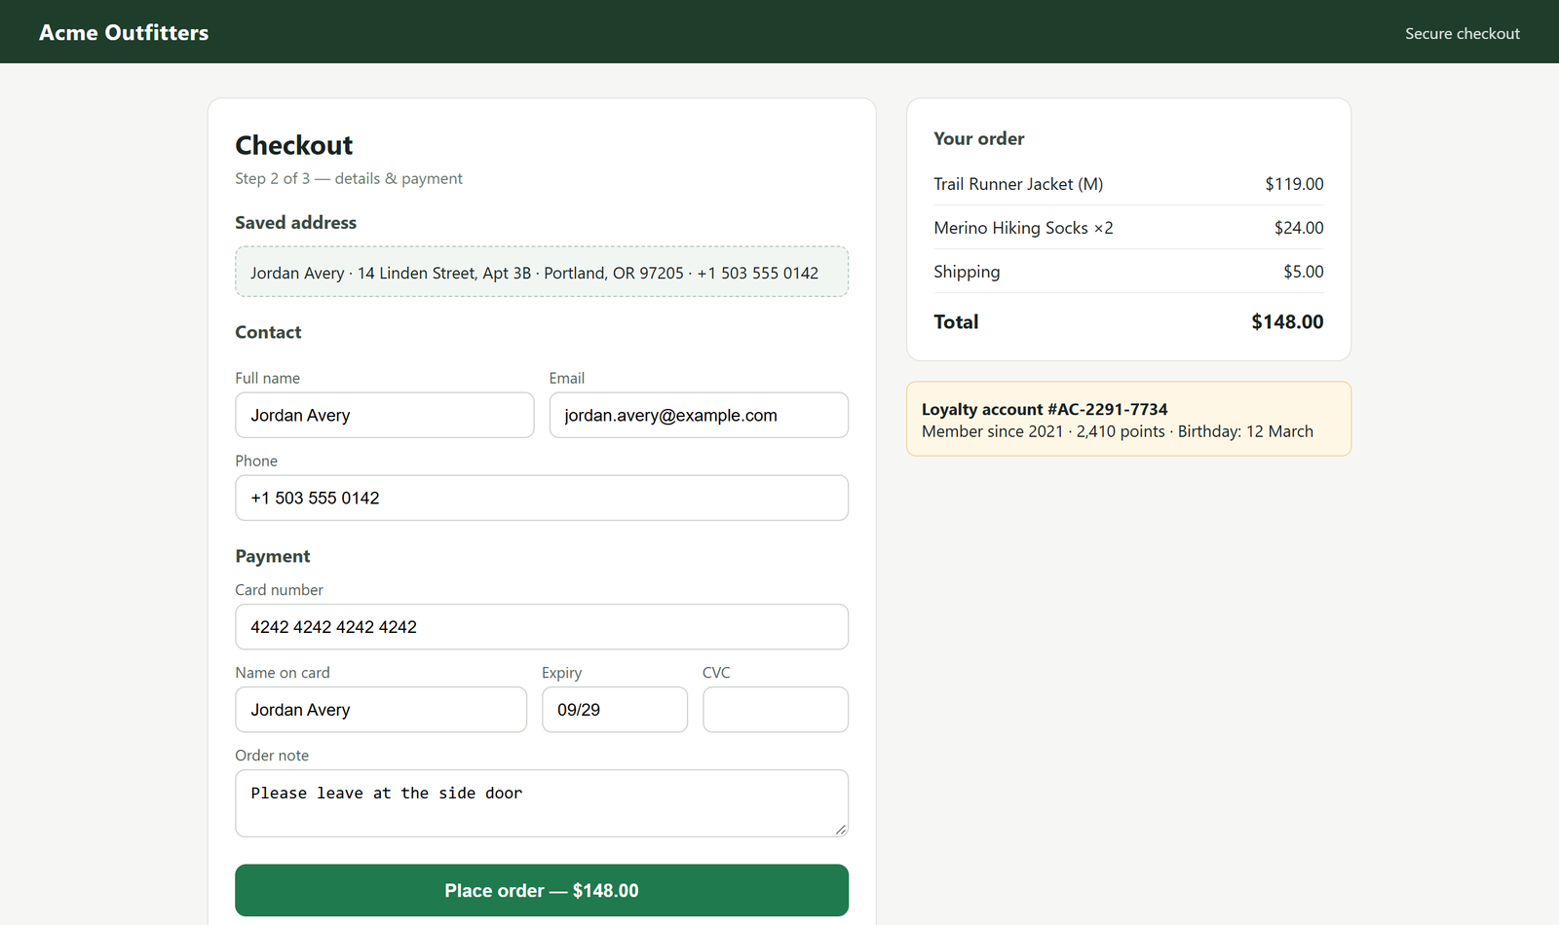This screenshot has width=1559, height=925.
Task: Click the Order note label
Action: coord(272,756)
